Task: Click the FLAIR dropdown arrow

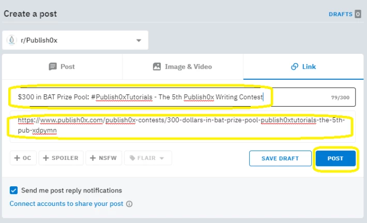Action: (x=161, y=158)
